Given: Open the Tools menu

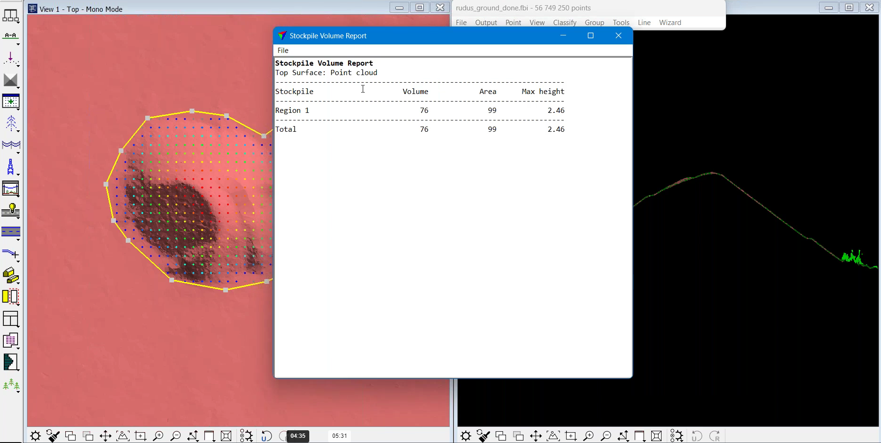Looking at the screenshot, I should click(621, 23).
